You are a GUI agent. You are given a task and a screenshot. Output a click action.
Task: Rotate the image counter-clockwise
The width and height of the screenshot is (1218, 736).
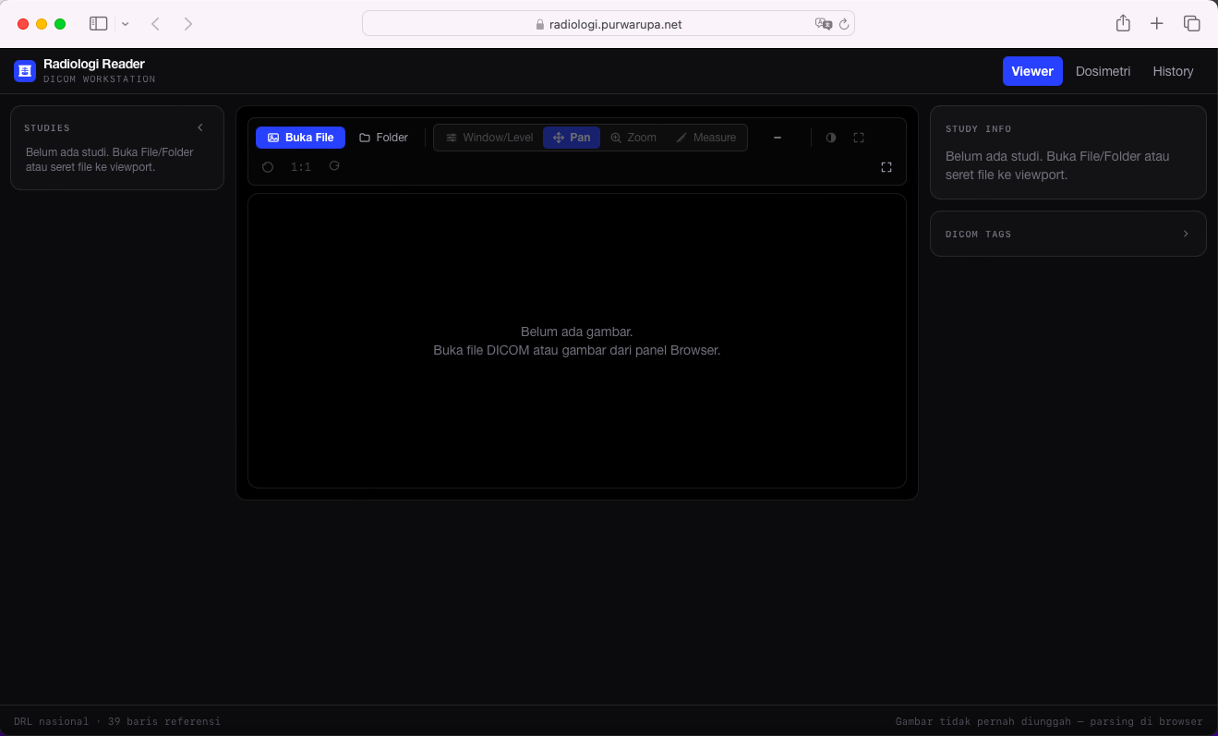tap(268, 167)
